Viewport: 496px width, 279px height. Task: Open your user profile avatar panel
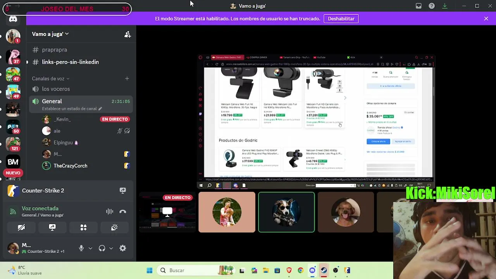pos(13,248)
